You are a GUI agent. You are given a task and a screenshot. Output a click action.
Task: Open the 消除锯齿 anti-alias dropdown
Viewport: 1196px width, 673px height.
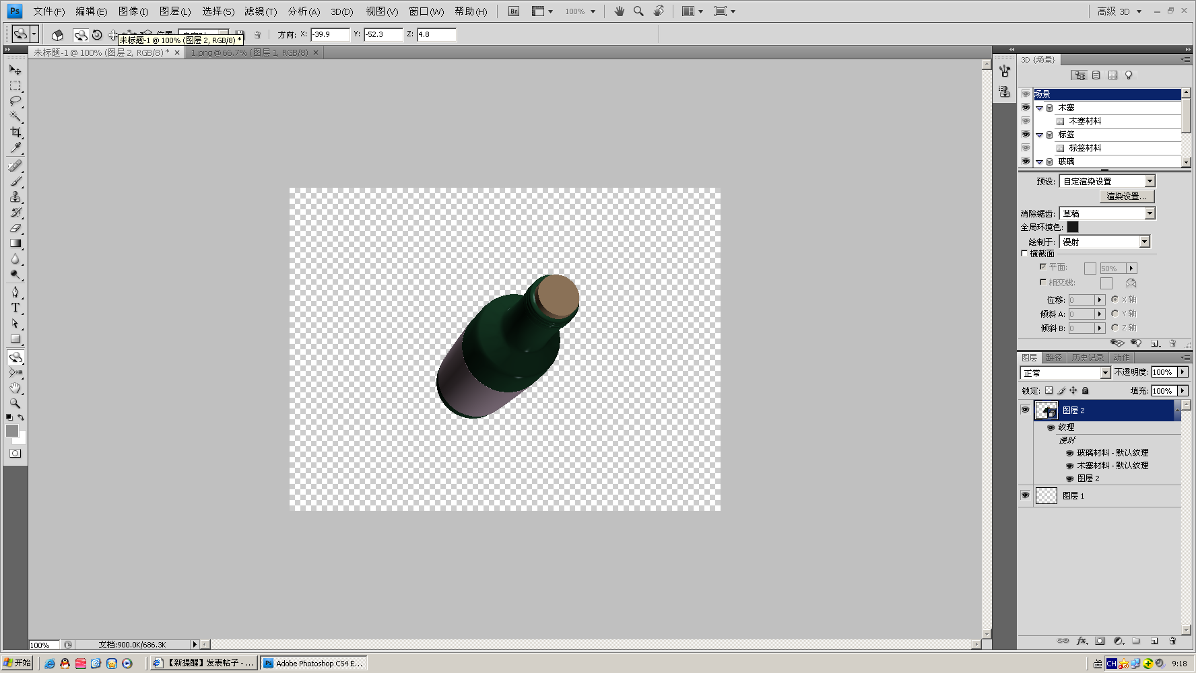point(1107,213)
